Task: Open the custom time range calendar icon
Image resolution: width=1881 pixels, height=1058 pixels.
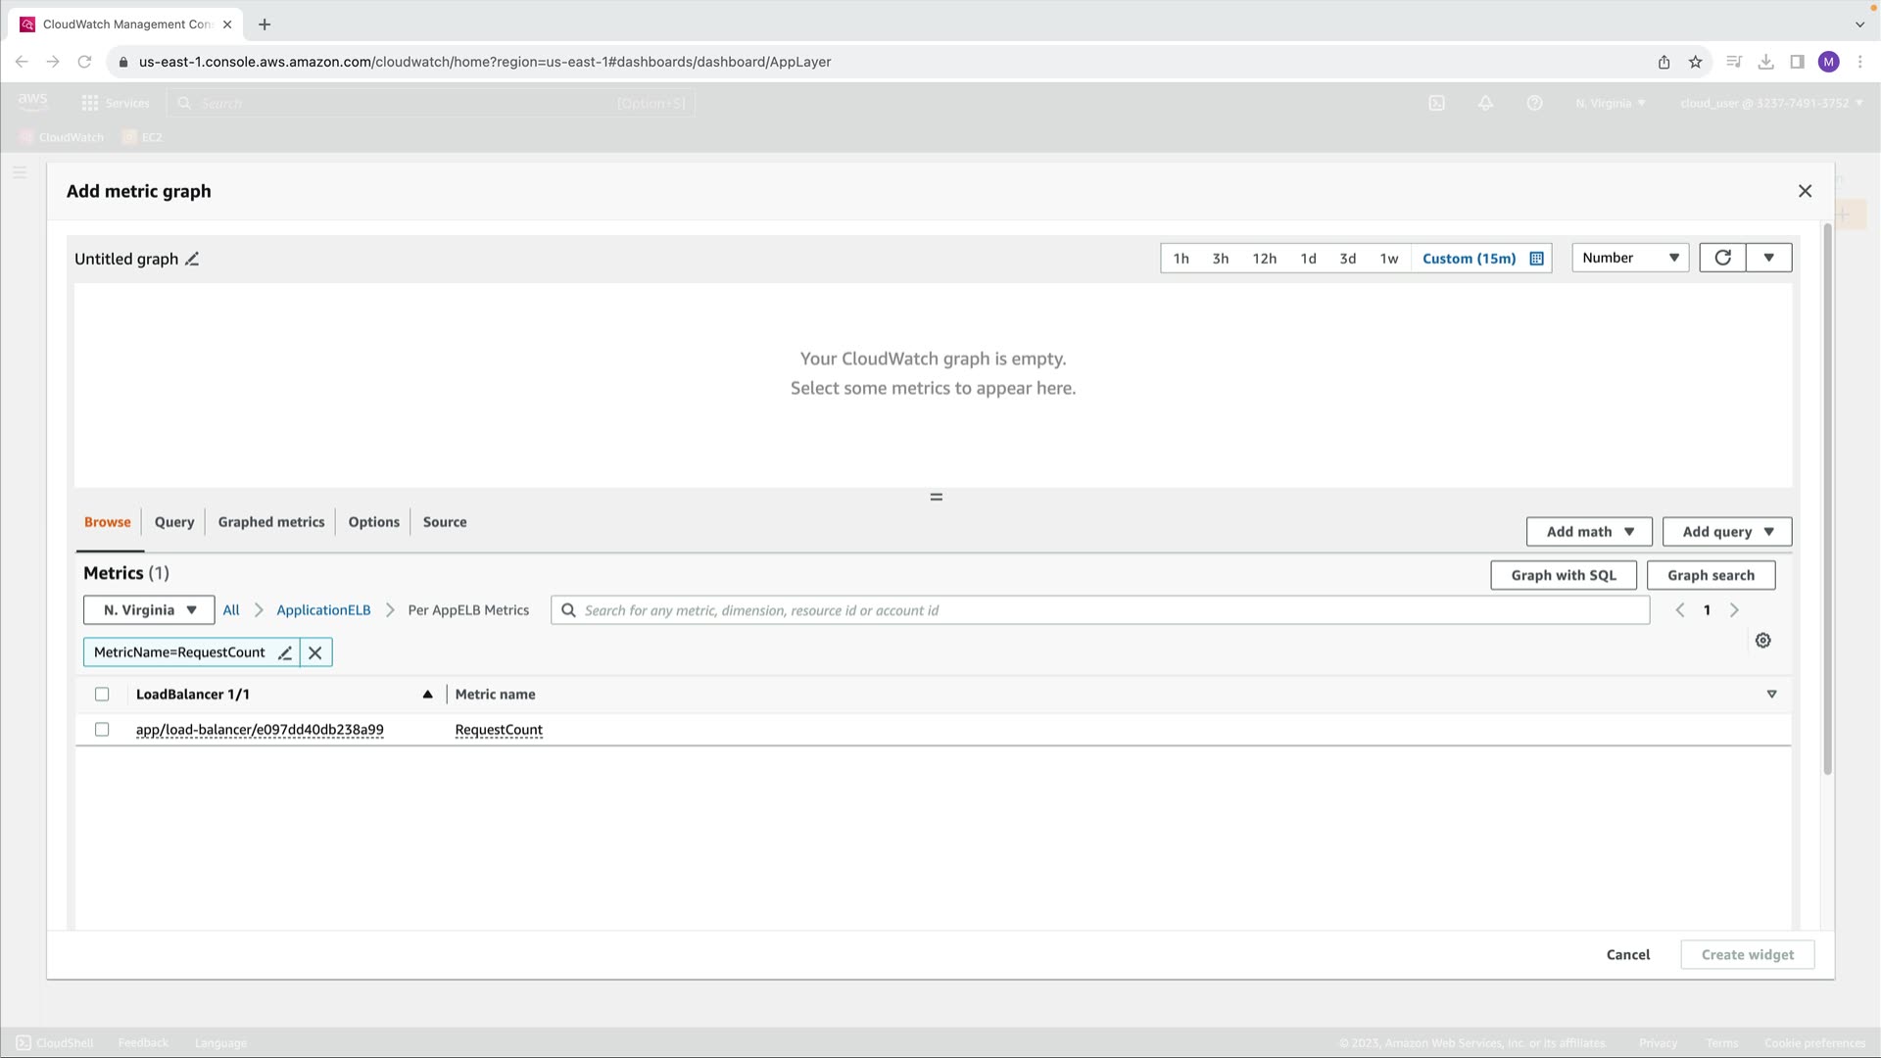Action: coord(1536,259)
